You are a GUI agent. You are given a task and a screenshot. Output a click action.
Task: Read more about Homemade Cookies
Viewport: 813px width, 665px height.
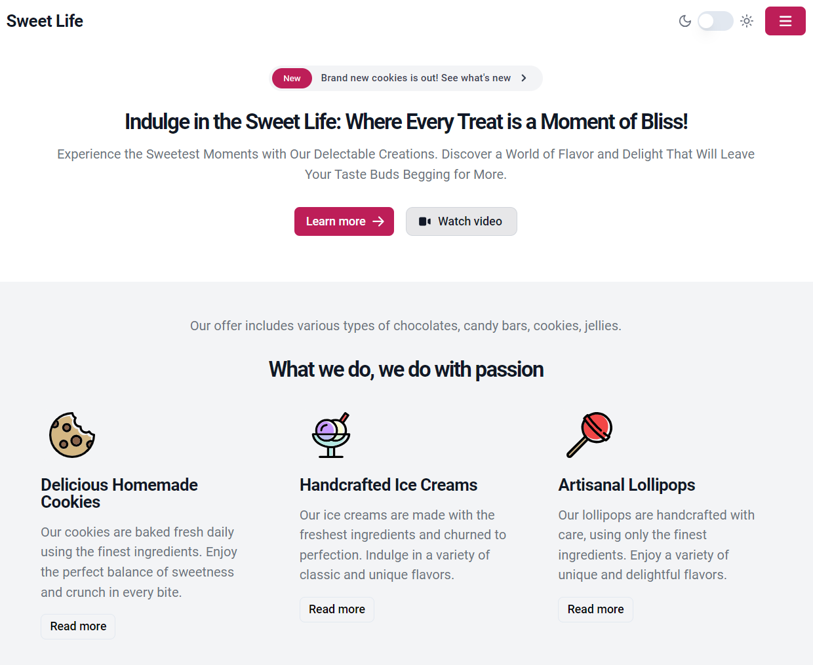(x=78, y=626)
